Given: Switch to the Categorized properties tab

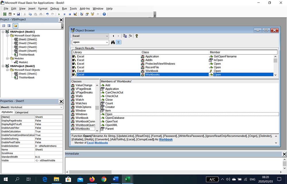Looking at the screenshot, I should [x=22, y=112].
